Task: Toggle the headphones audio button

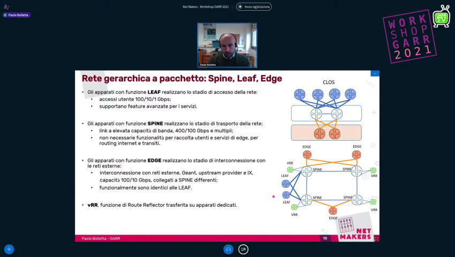Action: (229, 249)
